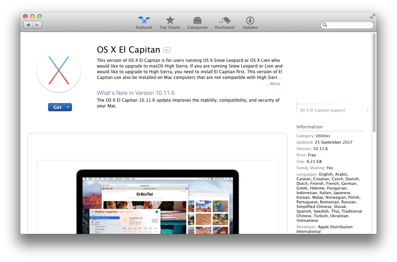Viewport: 397px width, 262px height.
Task: Click the Get button
Action: coord(57,107)
